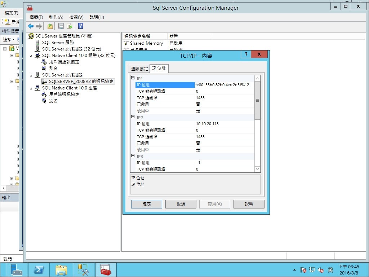Click the Forward arrow toolbar icon
This screenshot has width=369, height=277.
click(39, 26)
